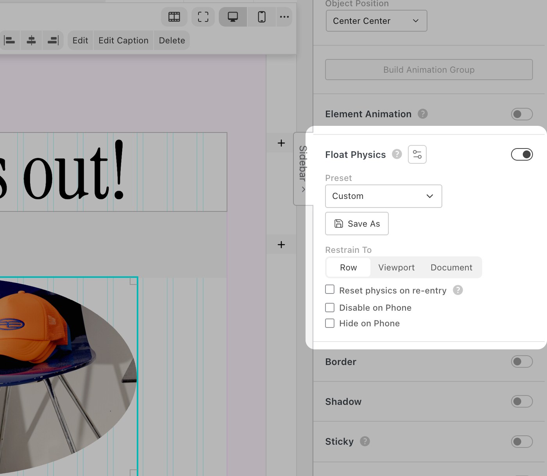
Task: Open the more options ellipsis menu
Action: (x=284, y=17)
